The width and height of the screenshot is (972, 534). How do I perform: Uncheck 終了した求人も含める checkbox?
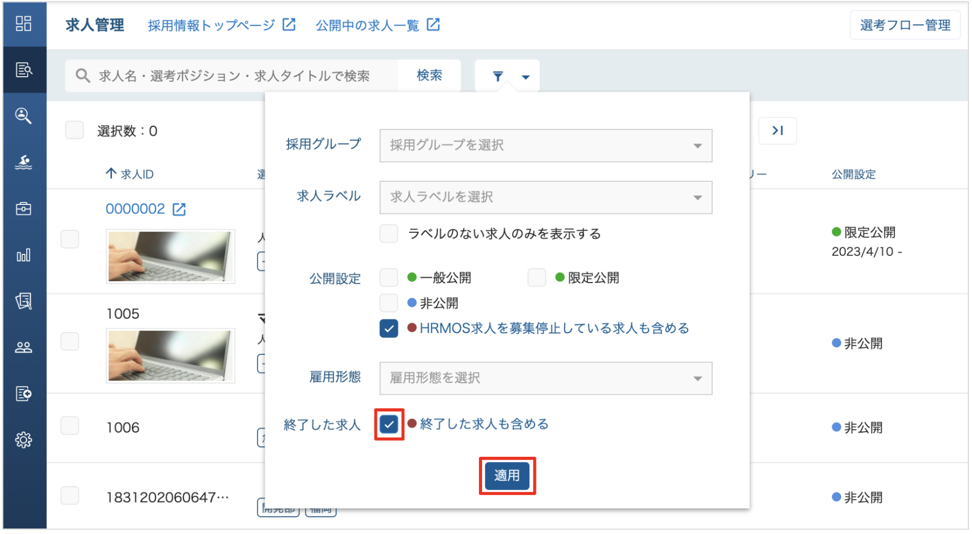click(389, 425)
